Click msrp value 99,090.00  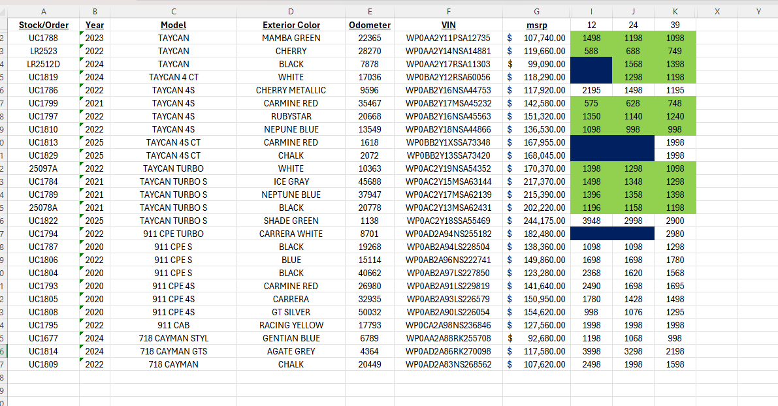pyautogui.click(x=536, y=64)
